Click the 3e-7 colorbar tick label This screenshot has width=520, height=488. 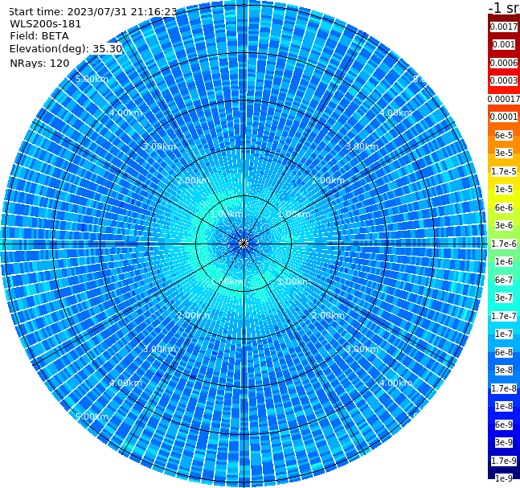coord(504,297)
